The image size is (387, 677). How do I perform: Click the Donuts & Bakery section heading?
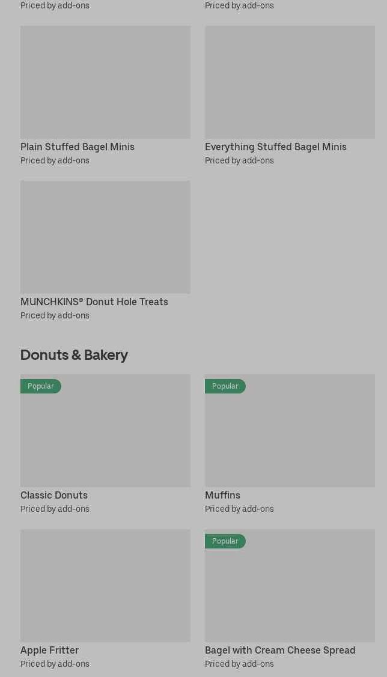(74, 355)
